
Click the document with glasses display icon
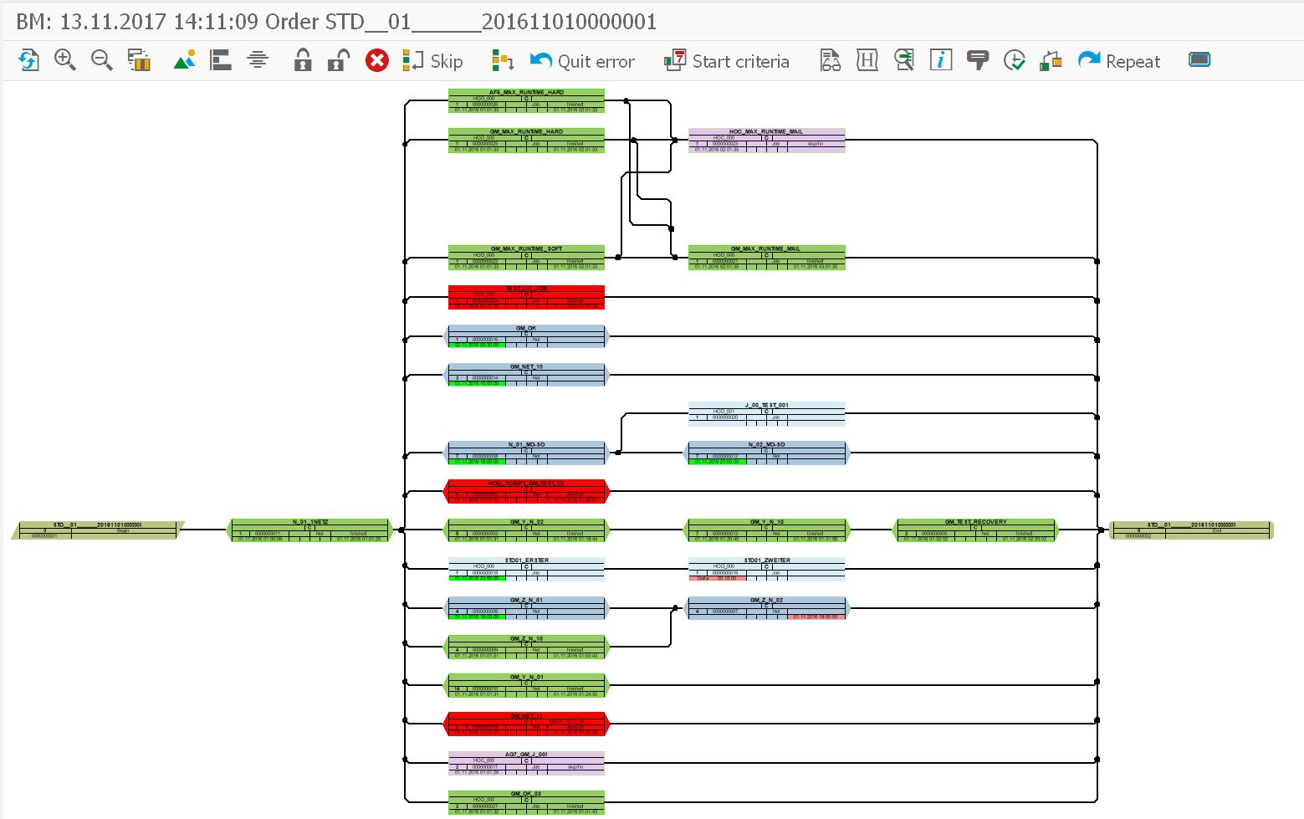coord(830,60)
